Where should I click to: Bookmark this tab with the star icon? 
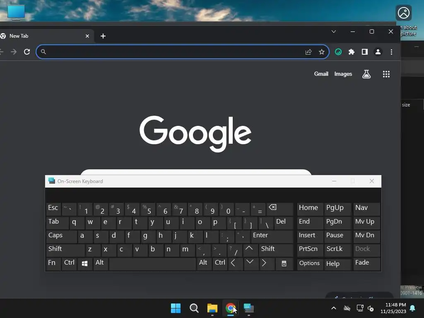point(321,52)
